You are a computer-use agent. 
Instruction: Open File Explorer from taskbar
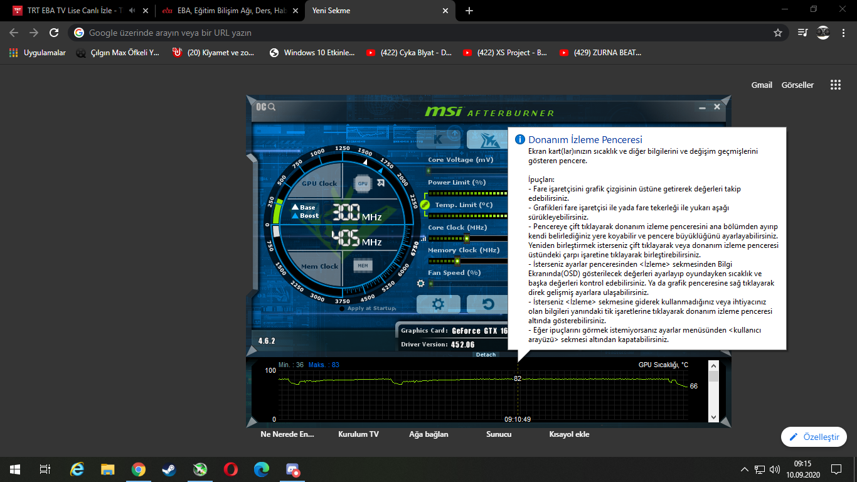click(x=108, y=469)
